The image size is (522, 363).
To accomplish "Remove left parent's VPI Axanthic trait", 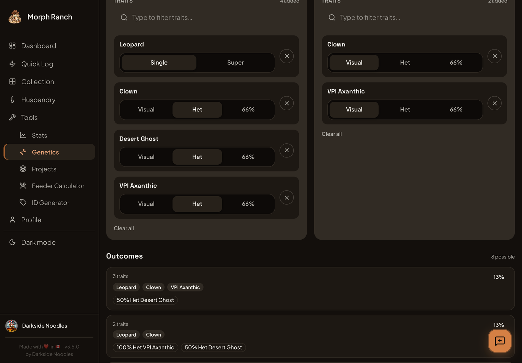I will (x=287, y=198).
